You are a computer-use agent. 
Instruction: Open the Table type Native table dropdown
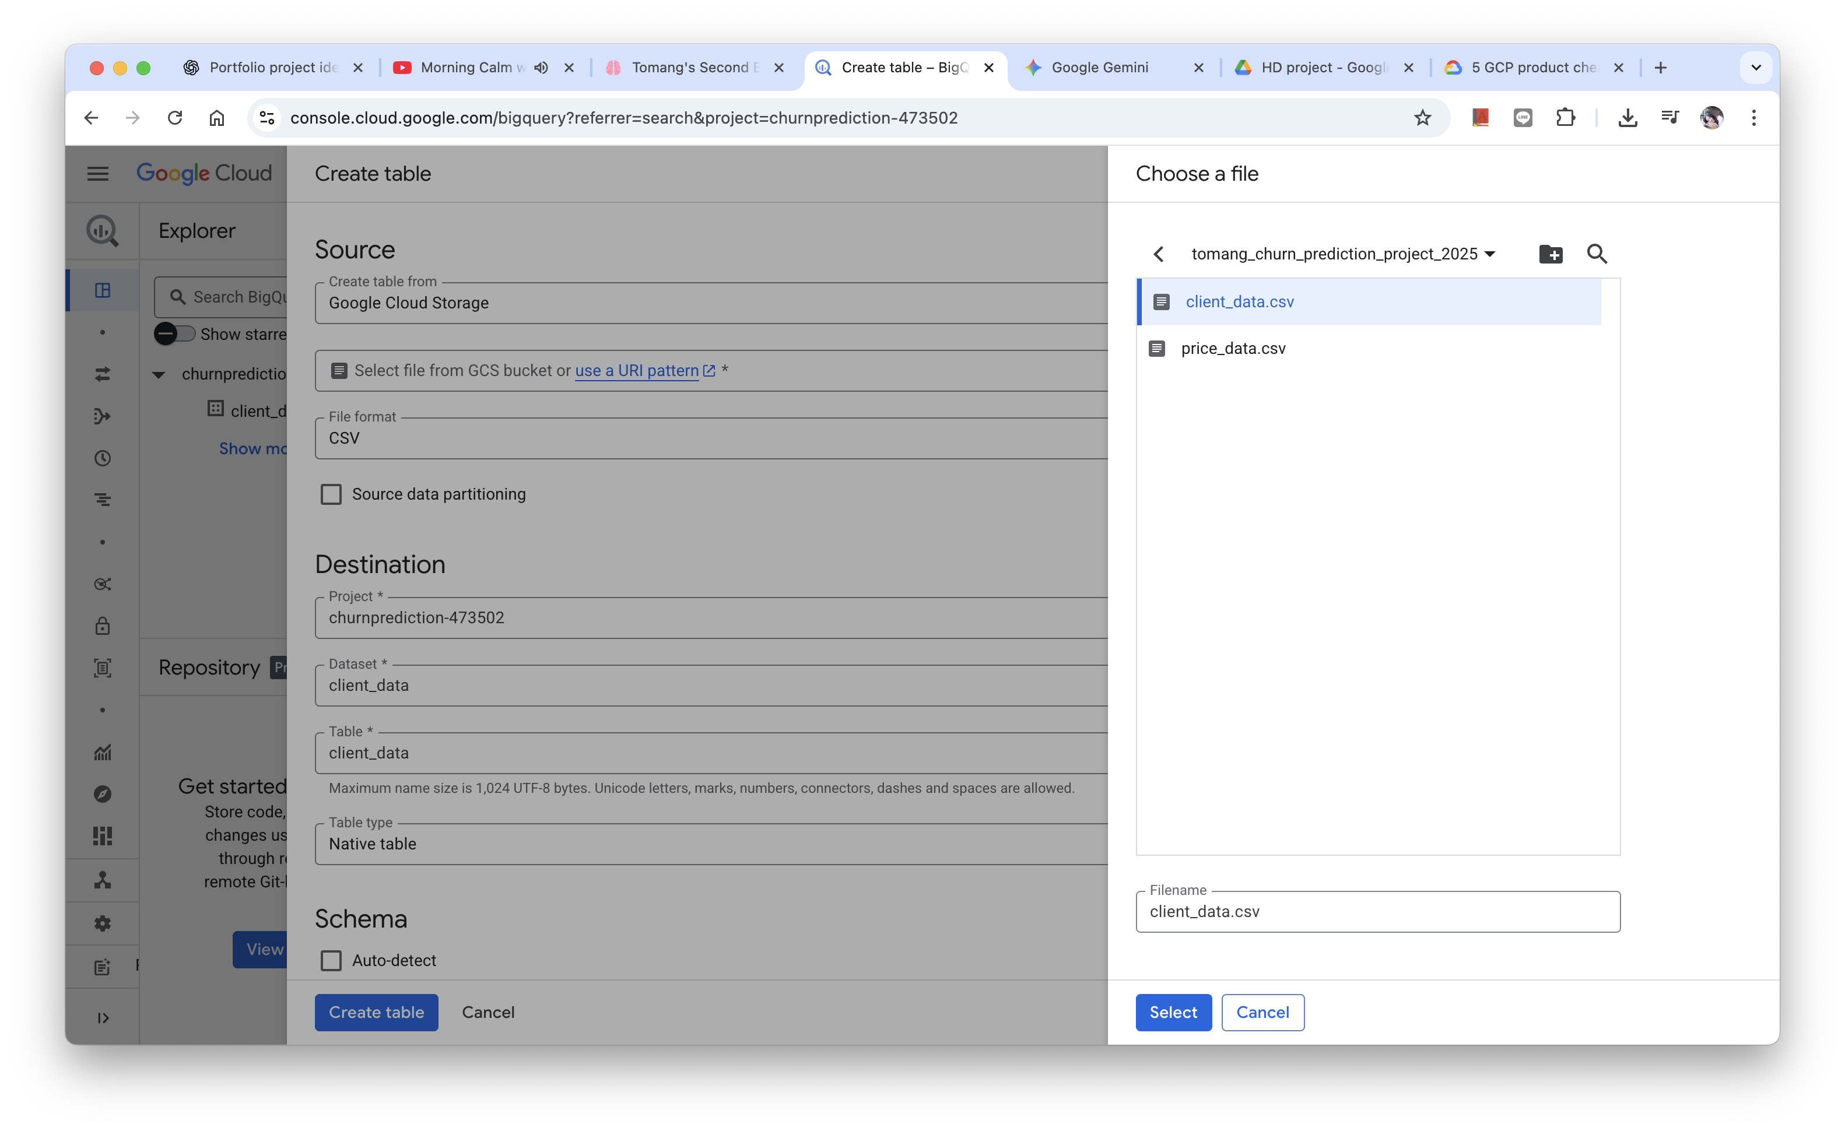pos(711,844)
